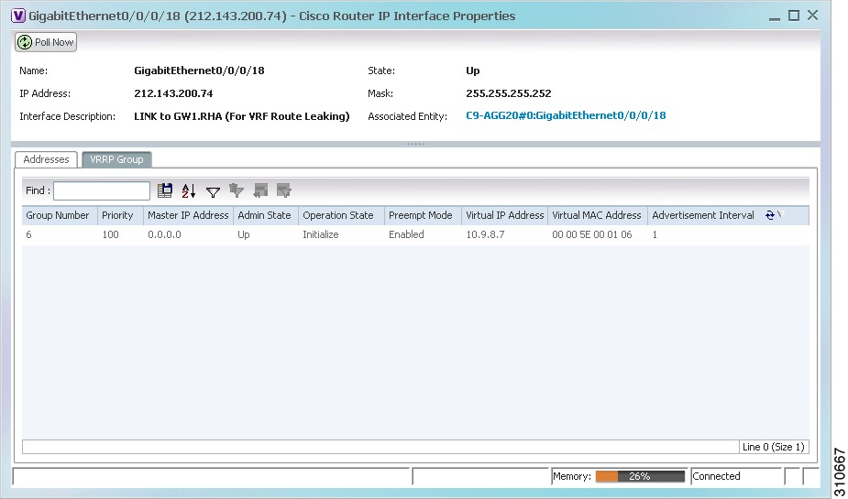
Task: Sort by Priority column header
Action: (120, 215)
